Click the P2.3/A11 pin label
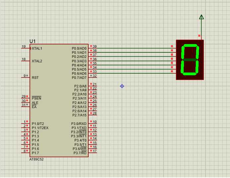This screenshot has height=178, width=230. tap(79, 98)
